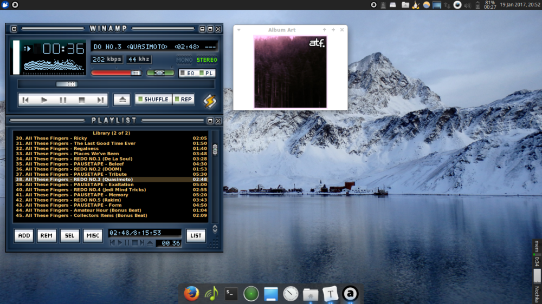Click the Eject open-file button
This screenshot has width=542, height=304.
click(122, 100)
